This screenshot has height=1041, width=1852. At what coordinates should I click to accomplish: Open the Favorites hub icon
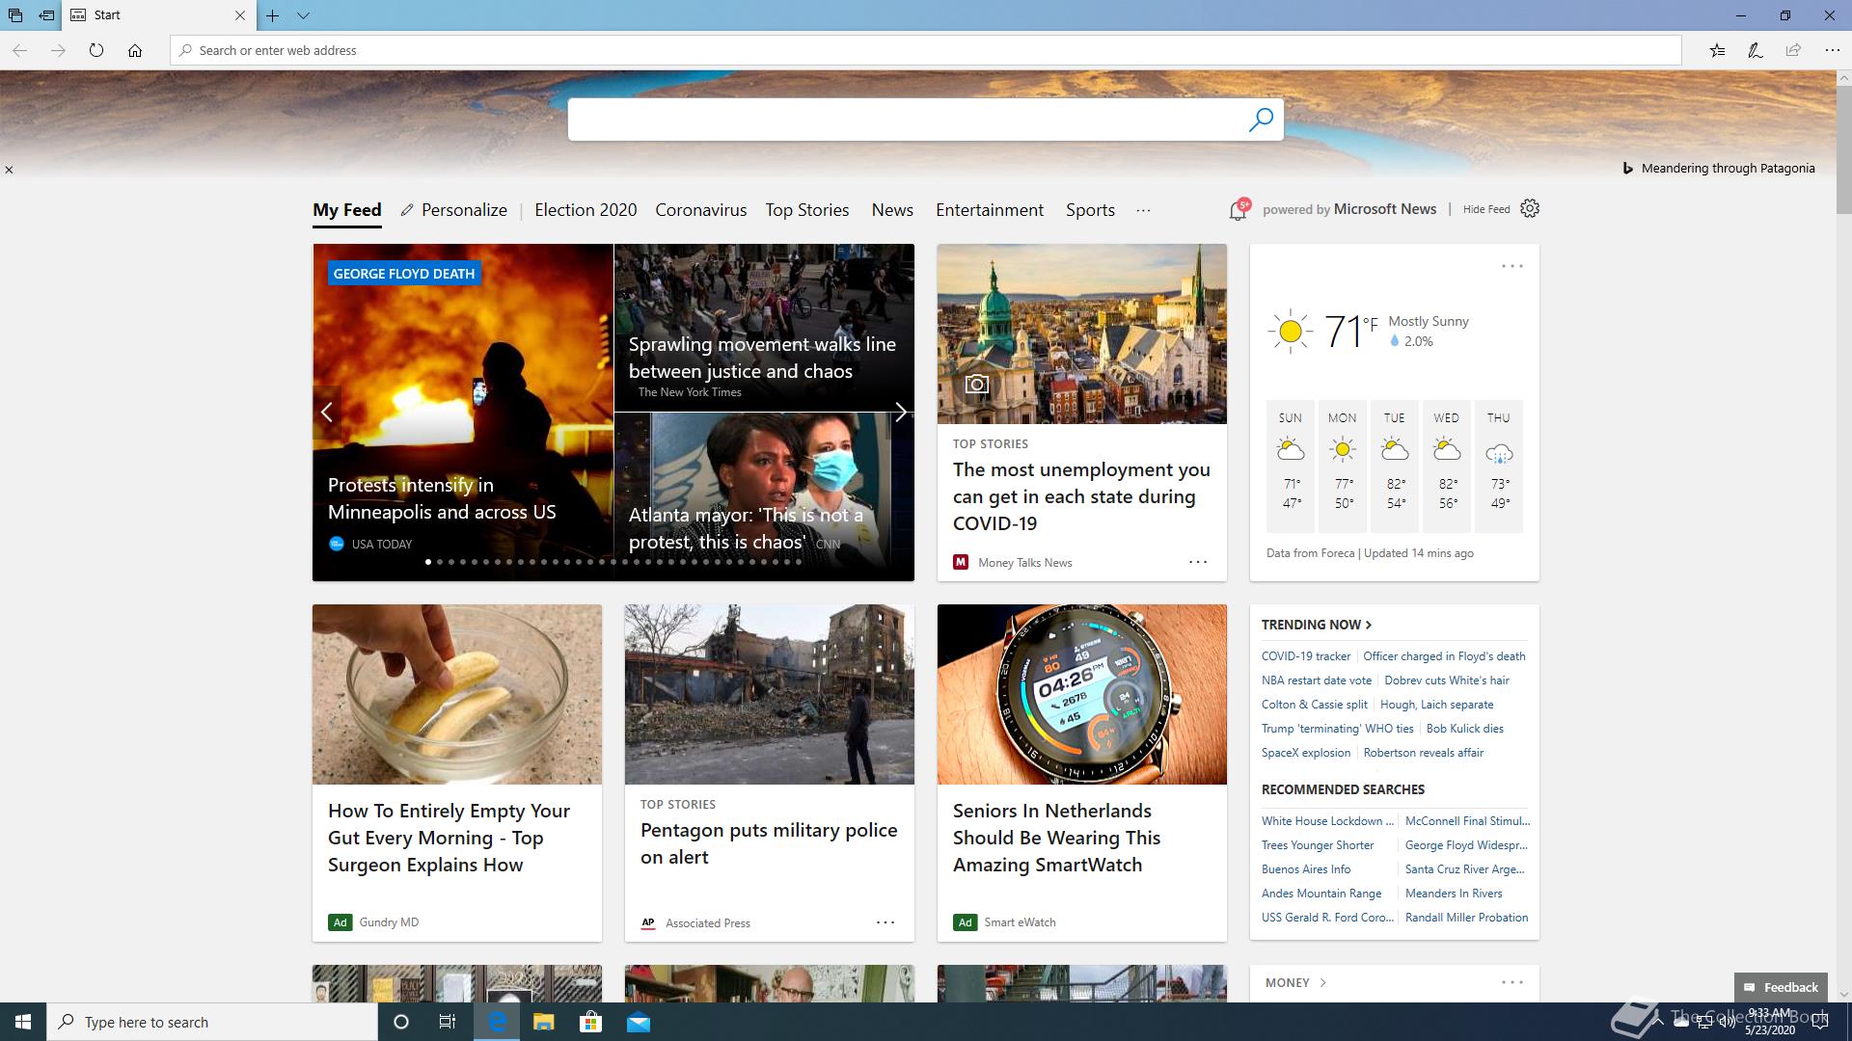[1717, 50]
